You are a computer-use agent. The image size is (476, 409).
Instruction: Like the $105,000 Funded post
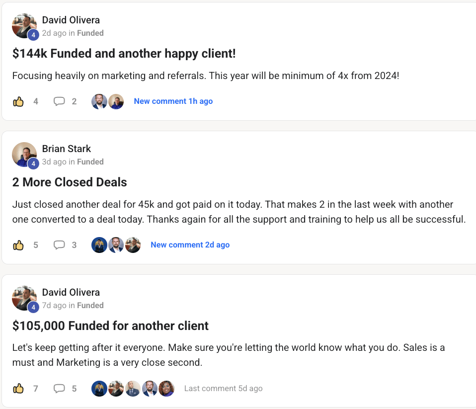click(x=18, y=389)
